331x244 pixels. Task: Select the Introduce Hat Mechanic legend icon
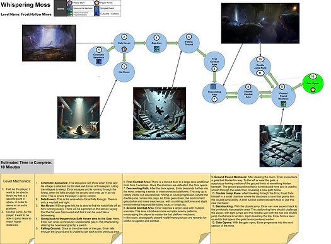69,8
